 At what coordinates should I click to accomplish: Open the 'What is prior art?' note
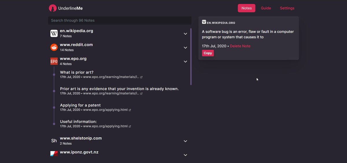77,72
